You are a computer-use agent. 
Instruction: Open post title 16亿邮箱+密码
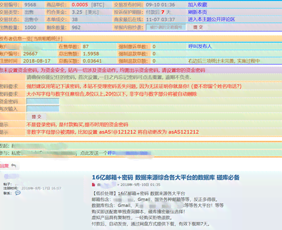165,177
